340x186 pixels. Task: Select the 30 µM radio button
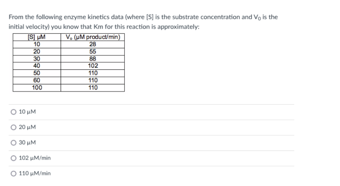13,142
